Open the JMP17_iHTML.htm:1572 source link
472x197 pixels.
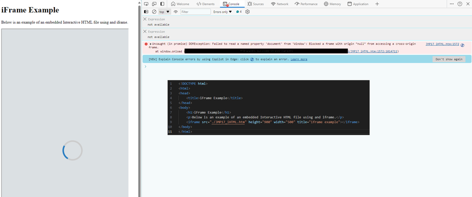pos(442,44)
